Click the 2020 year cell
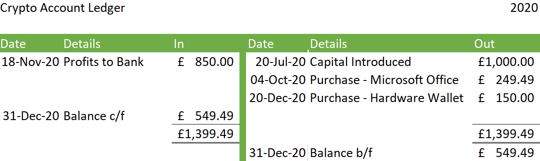 point(524,8)
